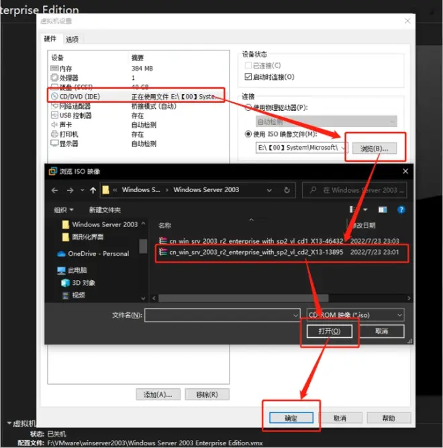Select the 声卡 sound card row
The width and height of the screenshot is (443, 448).
[138, 125]
